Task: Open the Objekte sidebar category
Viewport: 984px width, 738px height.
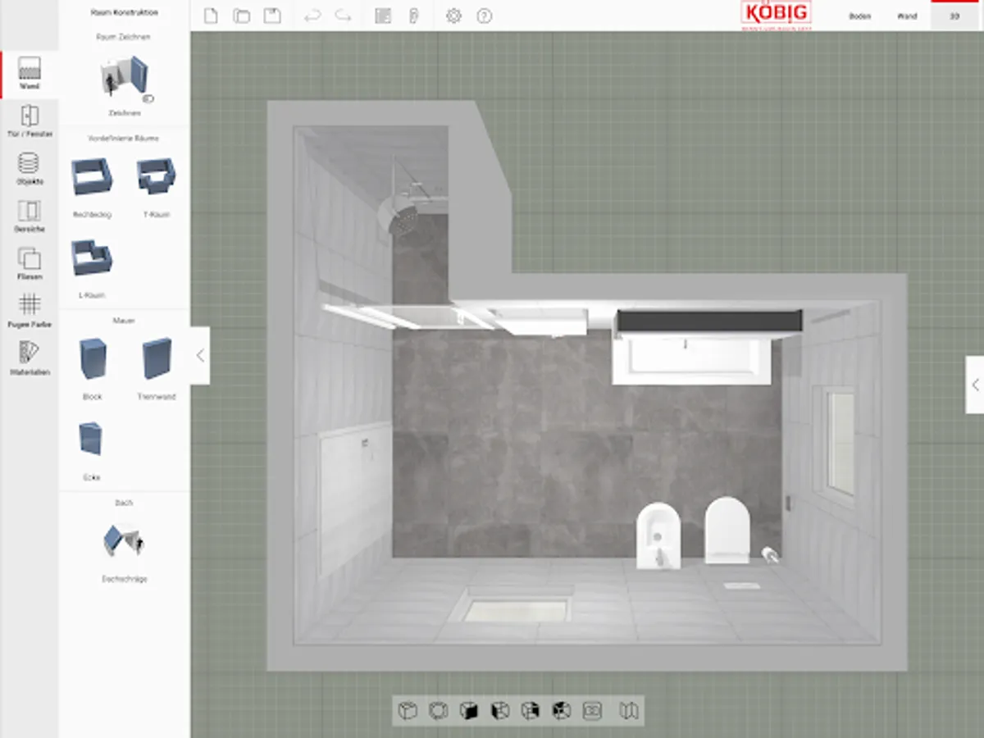Action: click(x=30, y=169)
